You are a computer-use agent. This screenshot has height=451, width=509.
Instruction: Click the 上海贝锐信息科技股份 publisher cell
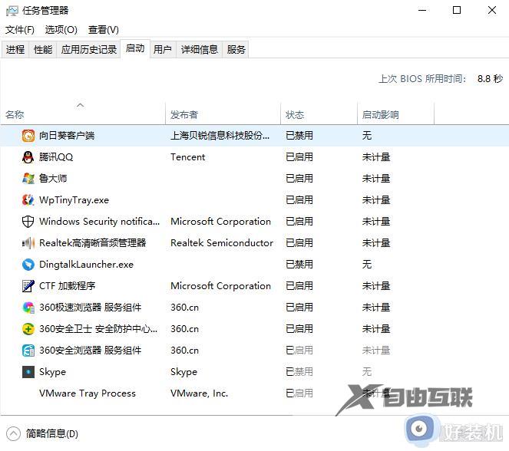coord(220,136)
